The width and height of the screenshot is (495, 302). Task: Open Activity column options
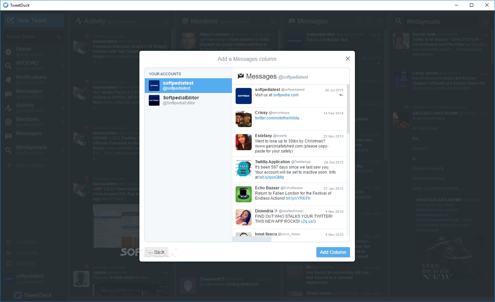(x=166, y=21)
